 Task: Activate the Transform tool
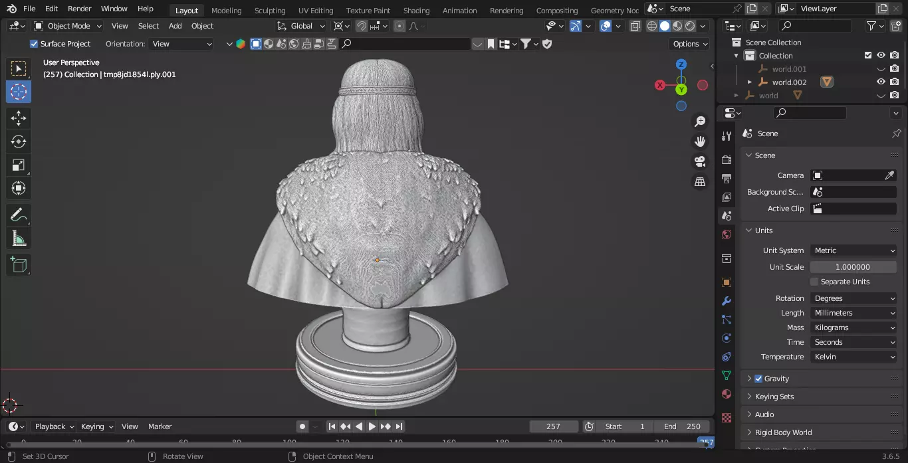click(x=19, y=188)
